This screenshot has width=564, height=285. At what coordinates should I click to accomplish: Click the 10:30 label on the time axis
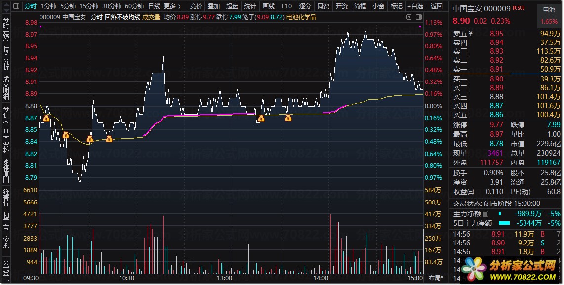[x=126, y=278]
